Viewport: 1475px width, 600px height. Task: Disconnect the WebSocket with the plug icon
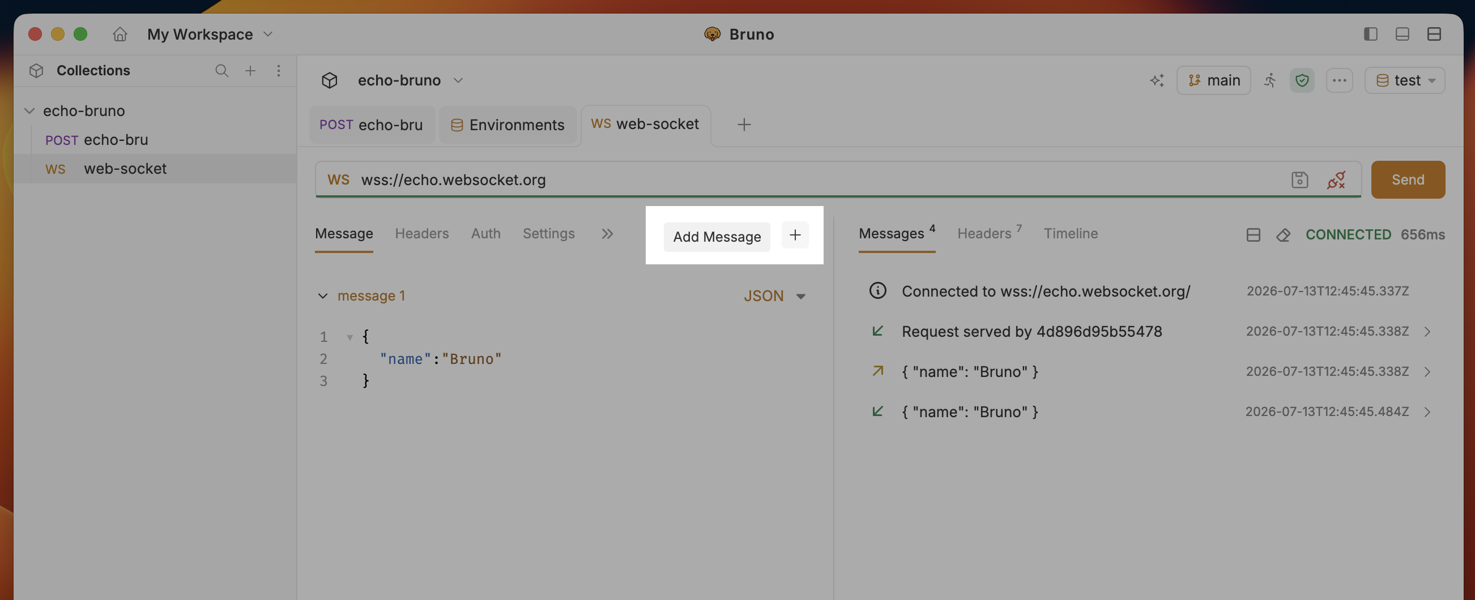[x=1336, y=179]
